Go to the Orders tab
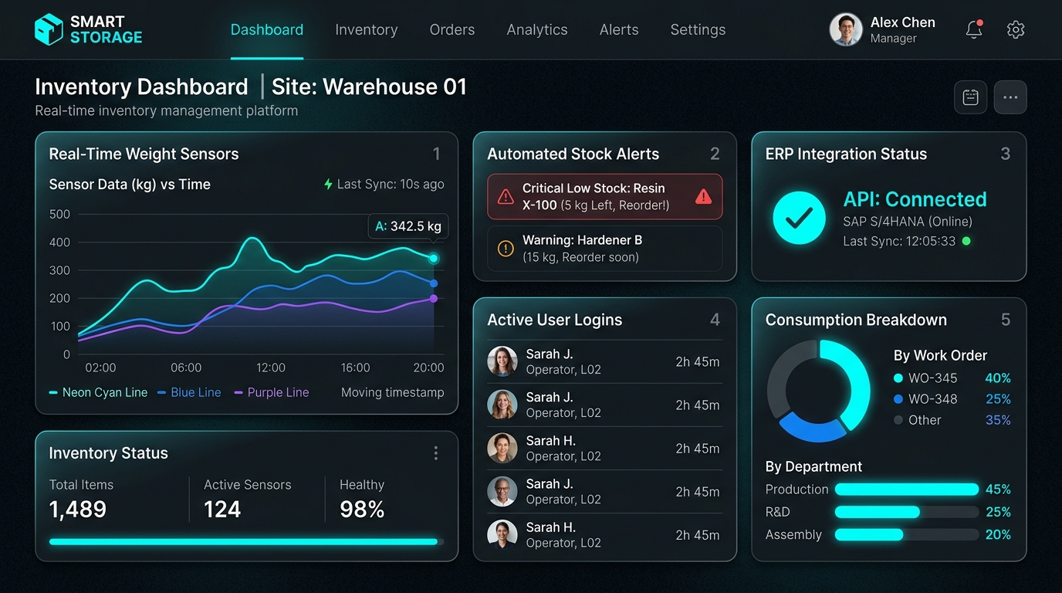This screenshot has width=1062, height=593. click(x=452, y=30)
